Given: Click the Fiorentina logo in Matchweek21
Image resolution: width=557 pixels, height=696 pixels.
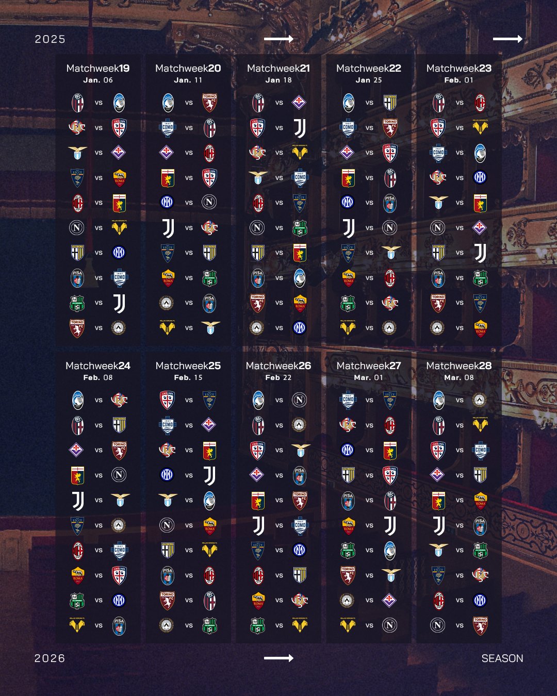Looking at the screenshot, I should tap(300, 103).
